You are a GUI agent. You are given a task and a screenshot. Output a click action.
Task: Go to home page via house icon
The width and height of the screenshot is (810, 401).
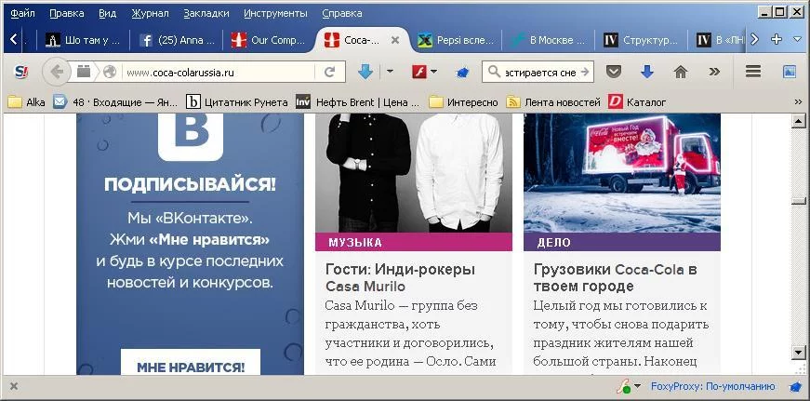tap(681, 72)
